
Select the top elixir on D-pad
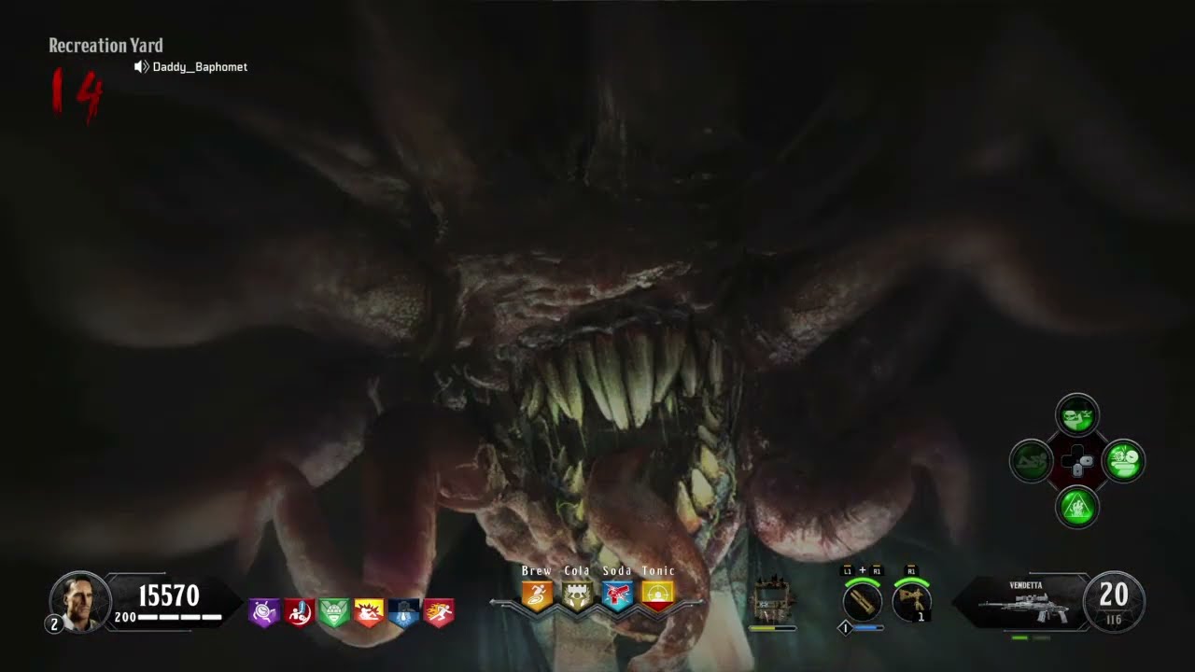(1077, 414)
